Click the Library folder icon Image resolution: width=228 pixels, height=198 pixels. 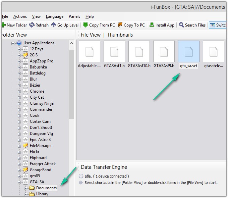coord(32,194)
